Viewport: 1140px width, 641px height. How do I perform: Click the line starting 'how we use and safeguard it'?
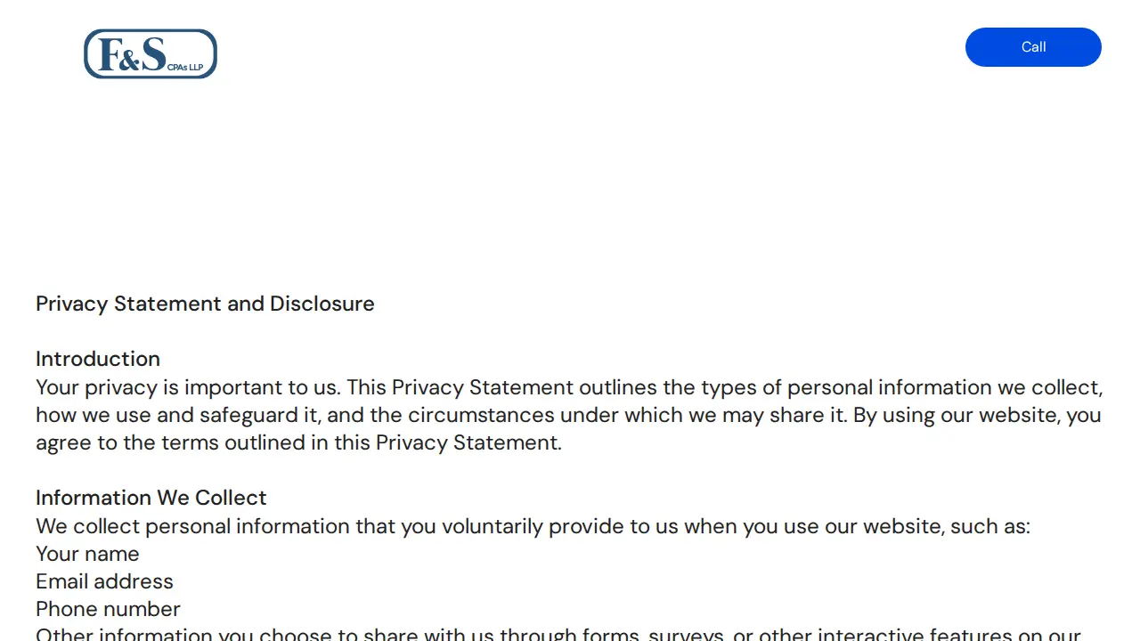coord(568,415)
